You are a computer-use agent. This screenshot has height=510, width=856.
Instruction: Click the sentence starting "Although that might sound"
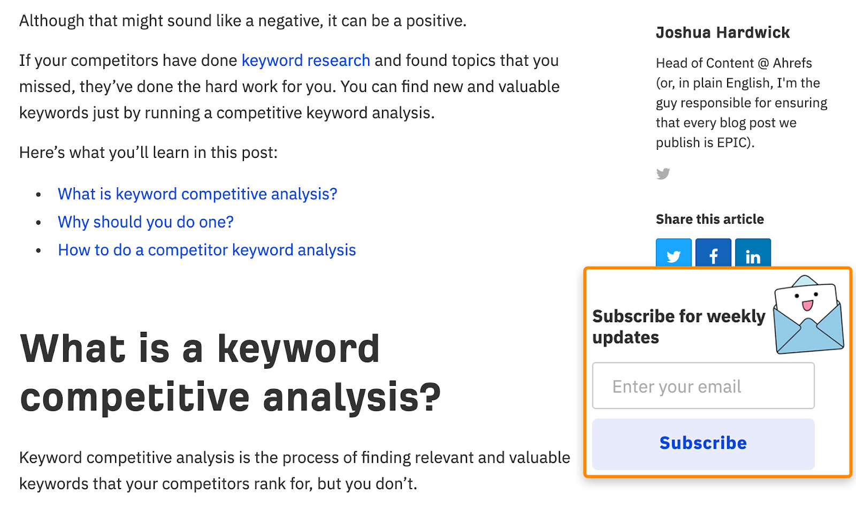[242, 21]
